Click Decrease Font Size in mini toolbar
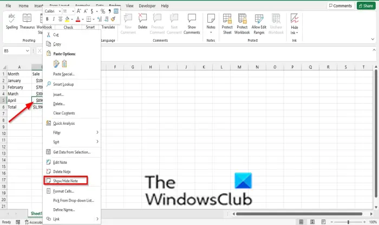The width and height of the screenshot is (379, 225). pyautogui.click(x=86, y=11)
